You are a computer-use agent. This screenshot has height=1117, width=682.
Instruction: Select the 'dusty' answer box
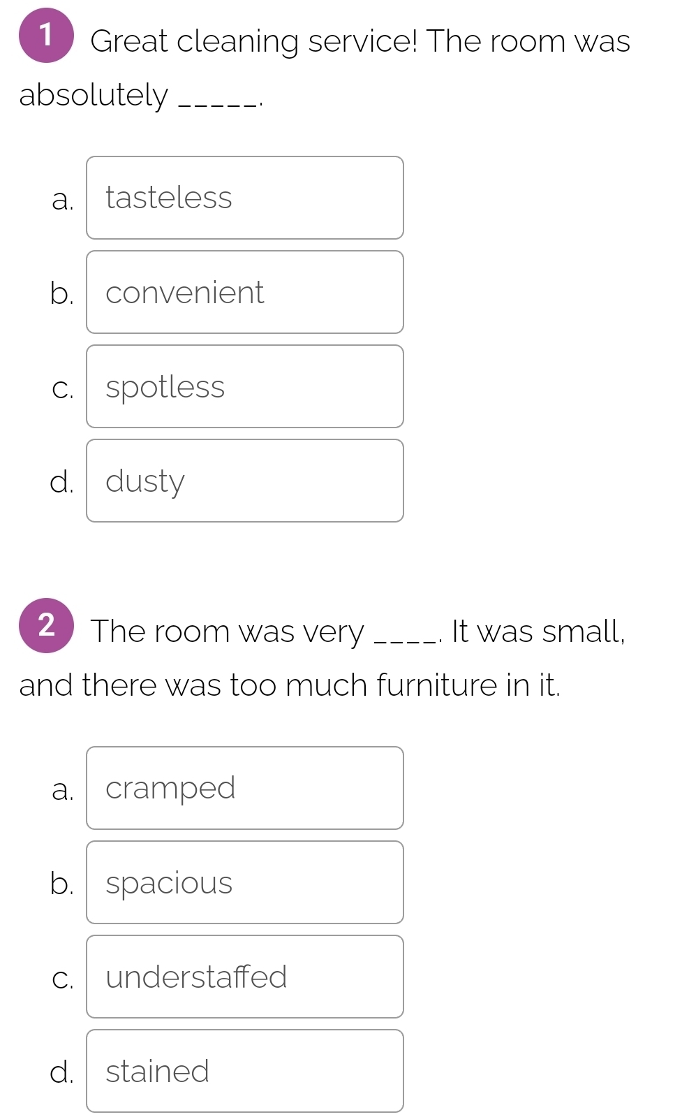coord(244,481)
